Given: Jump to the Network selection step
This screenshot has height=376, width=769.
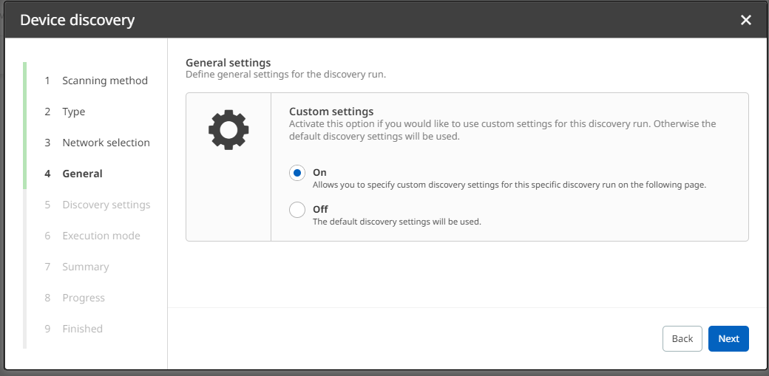Looking at the screenshot, I should (106, 143).
